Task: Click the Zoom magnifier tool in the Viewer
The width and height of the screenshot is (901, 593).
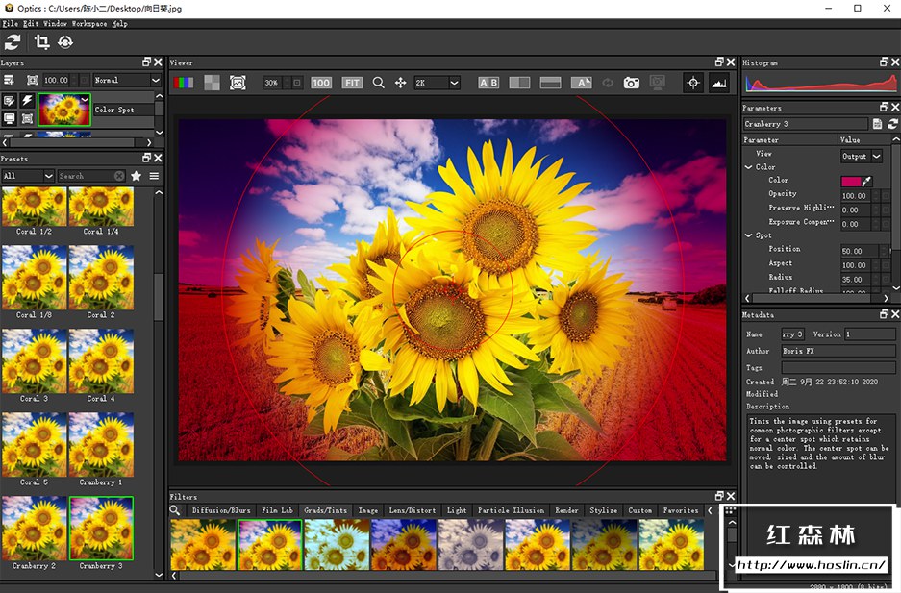Action: click(x=378, y=83)
